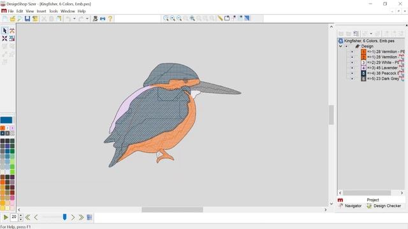The image size is (408, 229).
Task: Toggle visibility dot for 23 Dark Grey row
Action: (x=352, y=79)
